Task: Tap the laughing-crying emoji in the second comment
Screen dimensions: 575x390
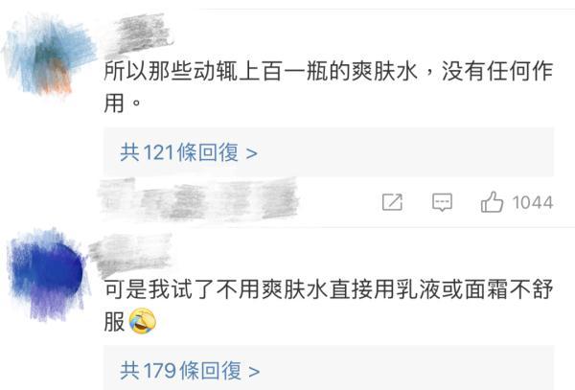Action: 142,321
